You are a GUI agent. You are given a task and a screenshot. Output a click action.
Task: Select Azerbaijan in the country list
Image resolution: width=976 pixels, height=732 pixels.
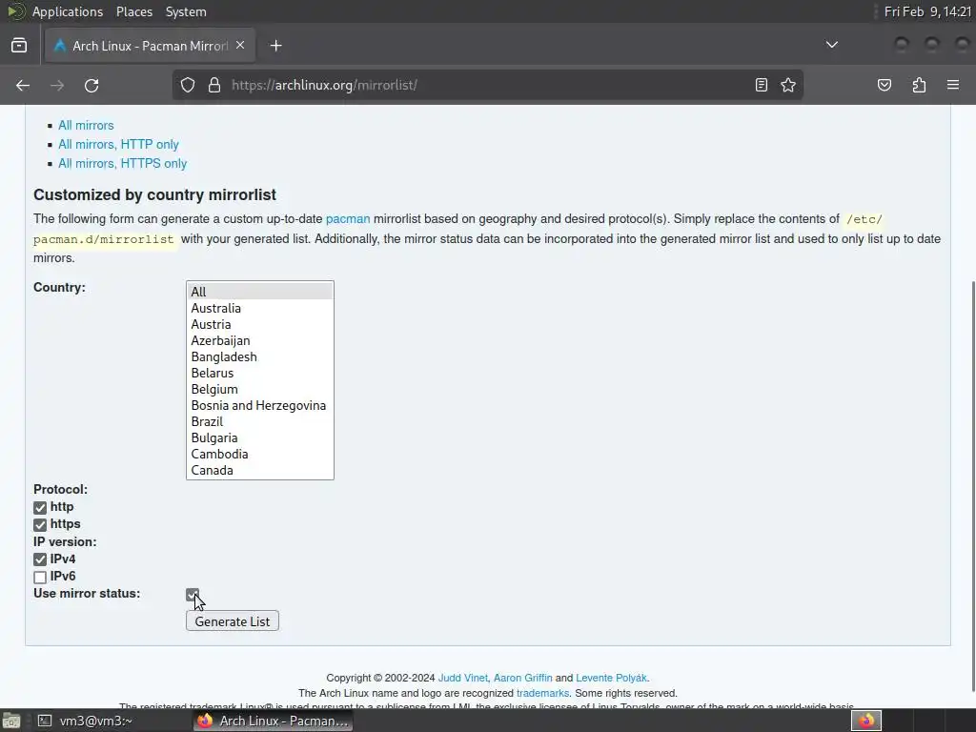tap(259, 340)
